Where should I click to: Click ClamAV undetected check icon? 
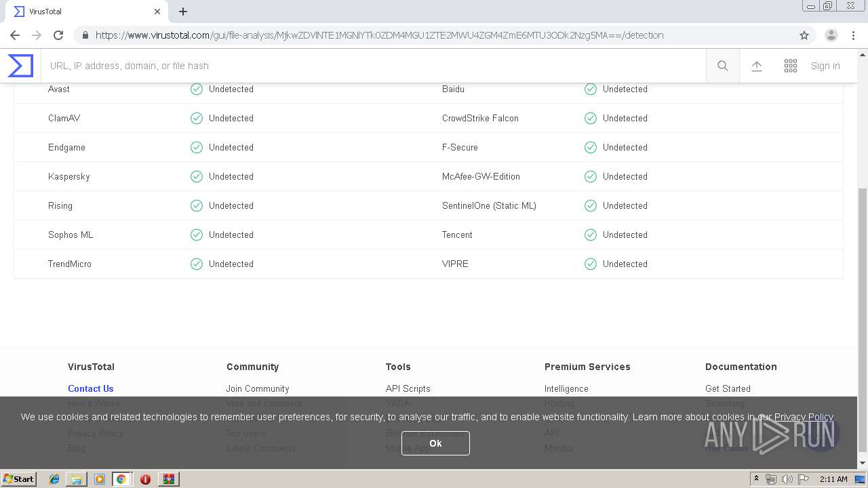(x=197, y=118)
